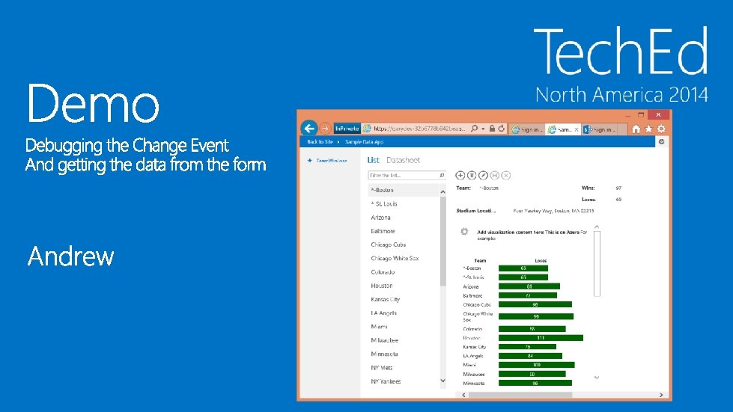Click horizontal scrollbar left arrow
The width and height of the screenshot is (733, 412).
pyautogui.click(x=463, y=395)
